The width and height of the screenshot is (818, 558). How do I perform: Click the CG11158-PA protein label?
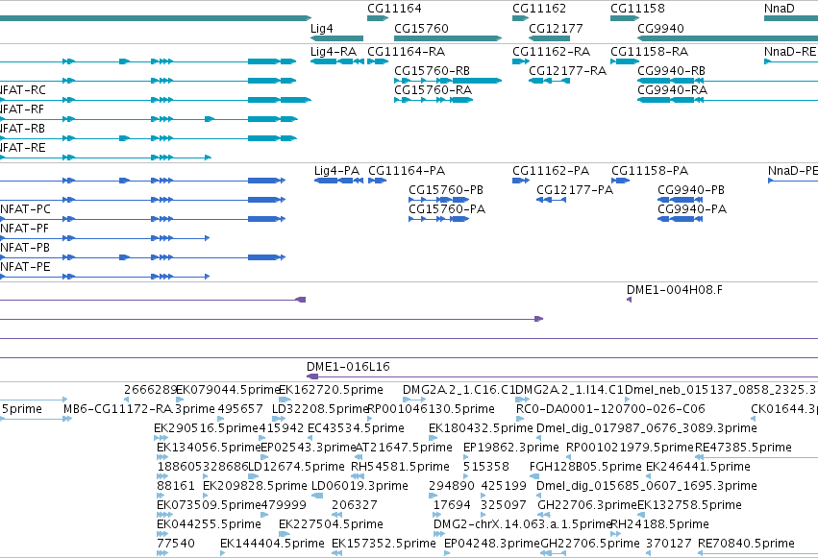point(650,171)
